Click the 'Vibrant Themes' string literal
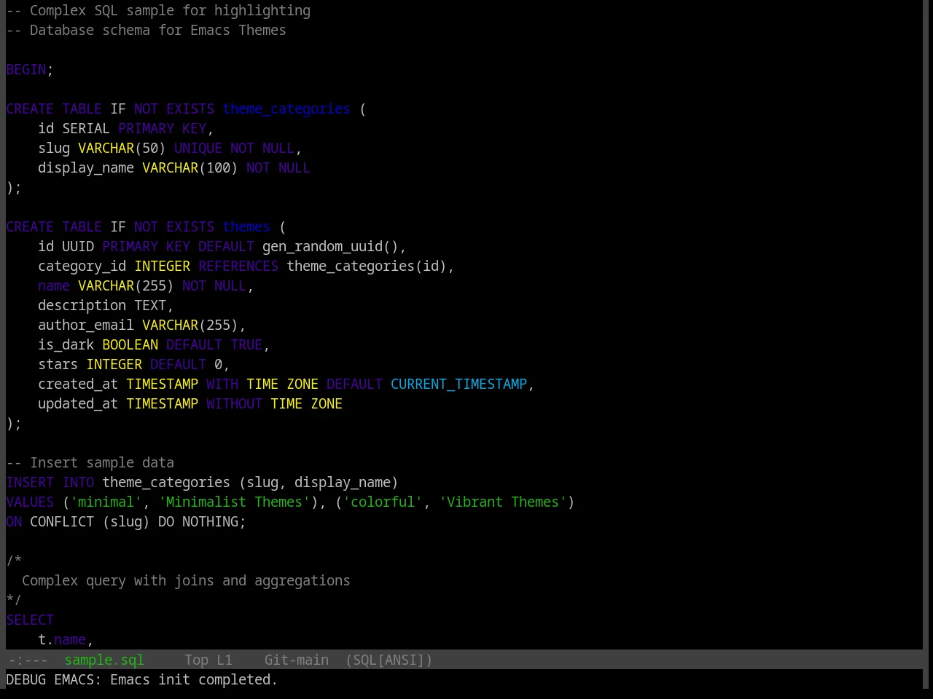 (x=503, y=502)
